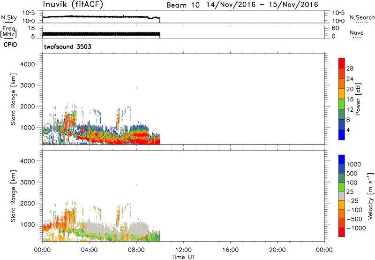Viewport: 375px width, 260px height.
Task: Click the grey ground scatter region in velocity panel
Action: click(138, 228)
